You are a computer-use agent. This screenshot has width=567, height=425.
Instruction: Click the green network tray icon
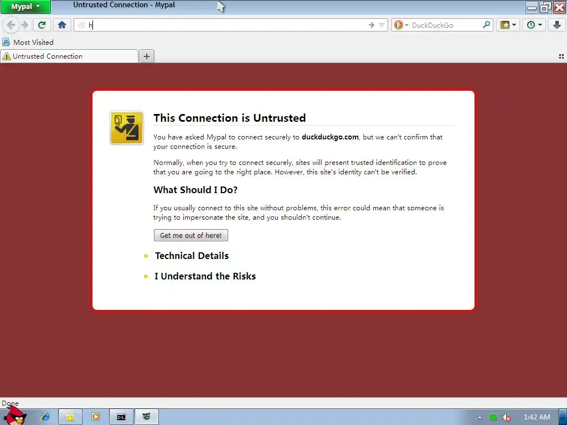[x=493, y=417]
